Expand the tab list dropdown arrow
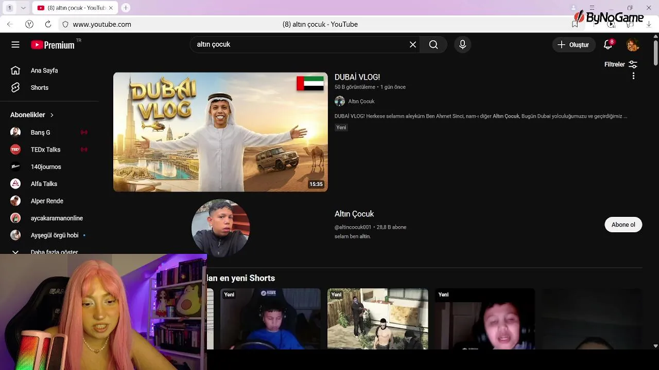 [23, 8]
